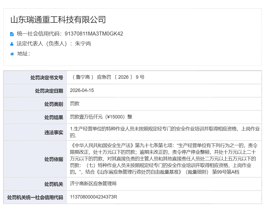Click authority name 济宁高新区应急管理局
Screen dimensions: 265x207
pyautogui.click(x=93, y=184)
